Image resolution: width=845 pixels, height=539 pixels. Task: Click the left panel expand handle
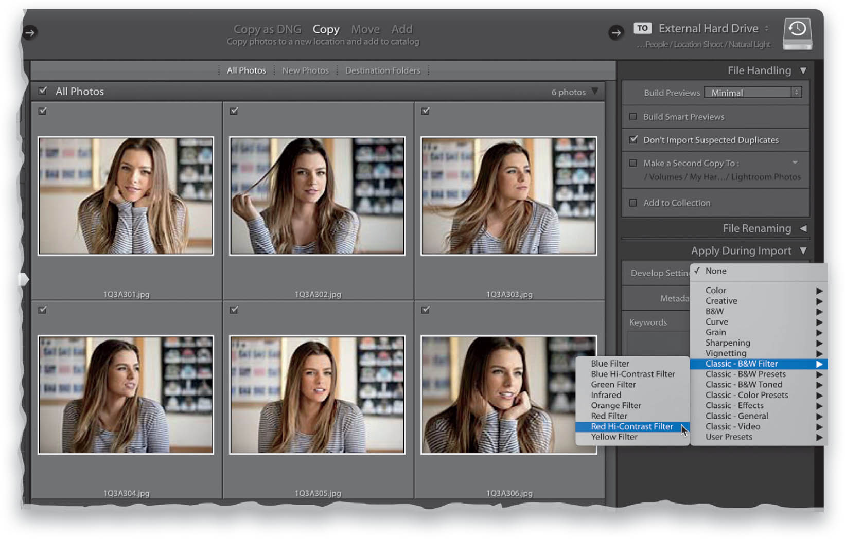click(24, 279)
